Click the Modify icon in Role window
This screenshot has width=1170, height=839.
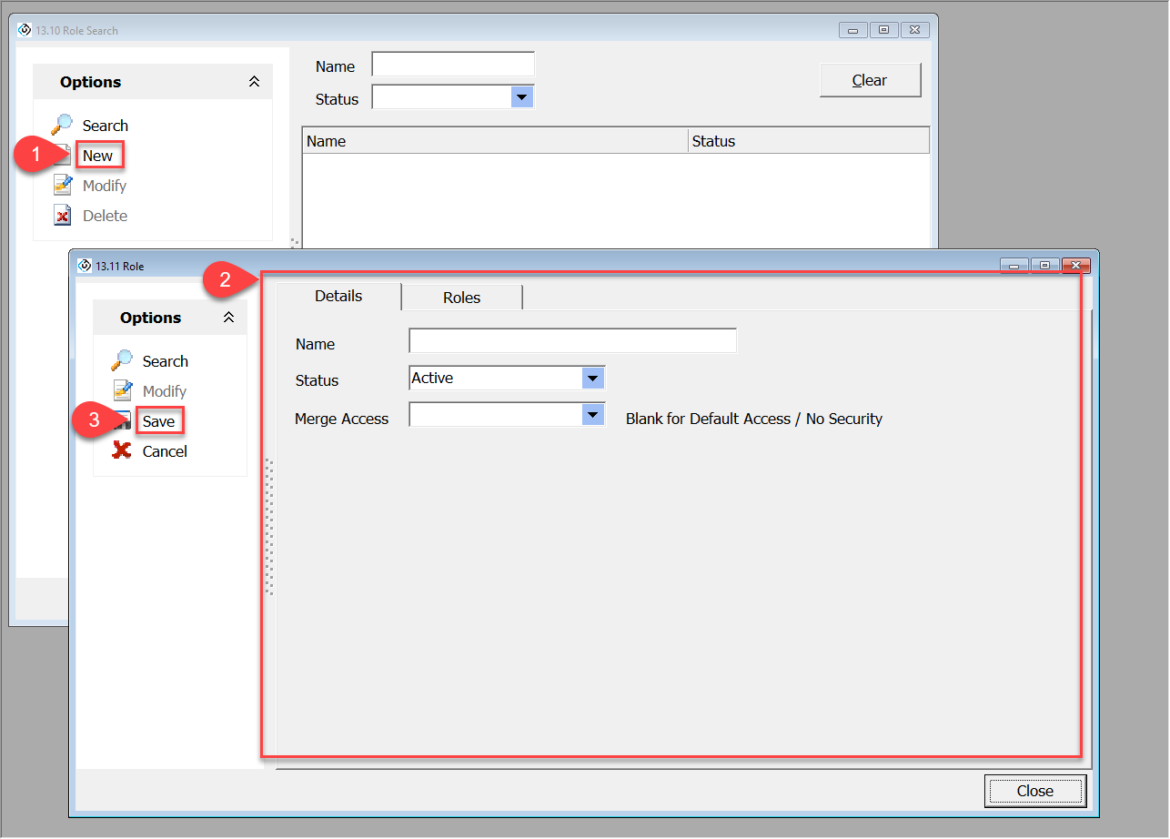click(x=122, y=391)
